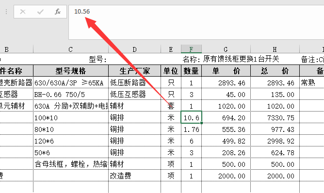Select total price cell 135.00
The image size is (324, 193).
275,95
